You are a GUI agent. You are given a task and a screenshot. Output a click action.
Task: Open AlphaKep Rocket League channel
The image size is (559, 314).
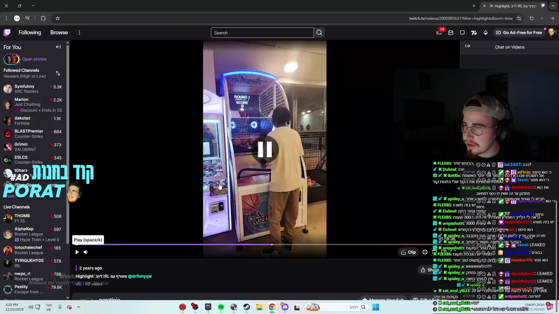click(33, 234)
